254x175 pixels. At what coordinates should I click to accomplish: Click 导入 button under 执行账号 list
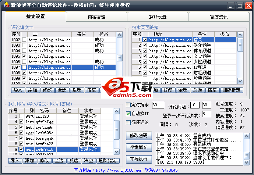coord(15,161)
